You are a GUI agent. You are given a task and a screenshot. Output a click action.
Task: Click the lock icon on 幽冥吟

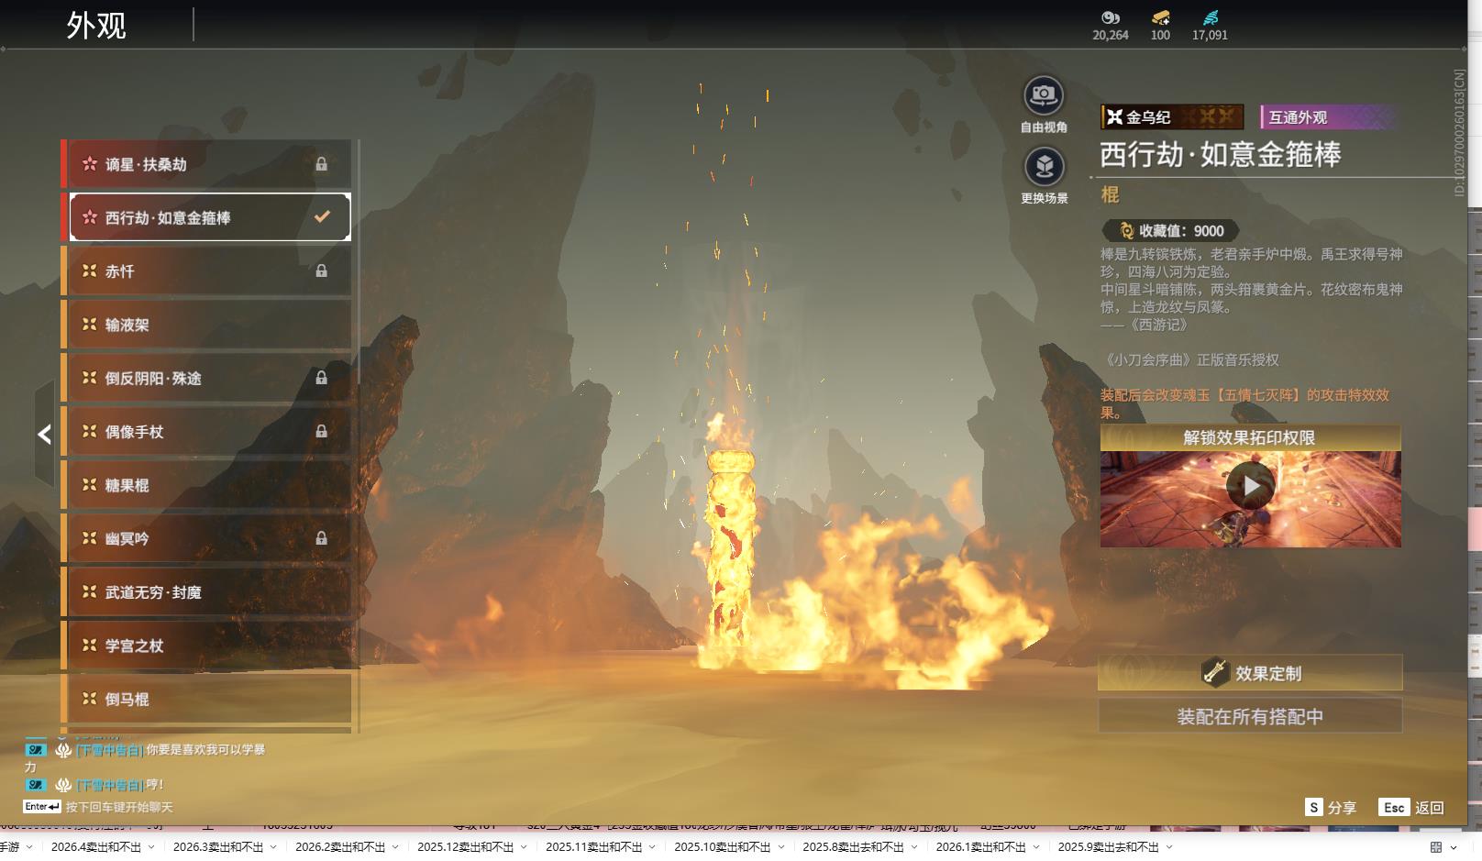pyautogui.click(x=321, y=539)
